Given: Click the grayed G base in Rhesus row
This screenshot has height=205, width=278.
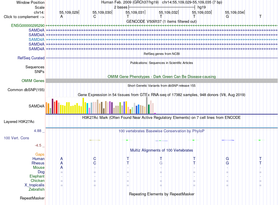Looking at the screenshot, I should click(161, 163).
